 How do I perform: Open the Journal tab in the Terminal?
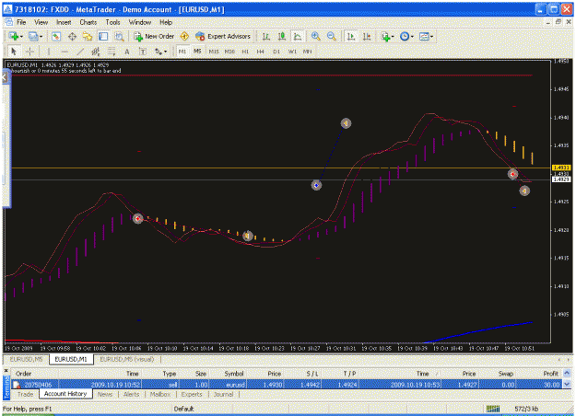click(223, 394)
